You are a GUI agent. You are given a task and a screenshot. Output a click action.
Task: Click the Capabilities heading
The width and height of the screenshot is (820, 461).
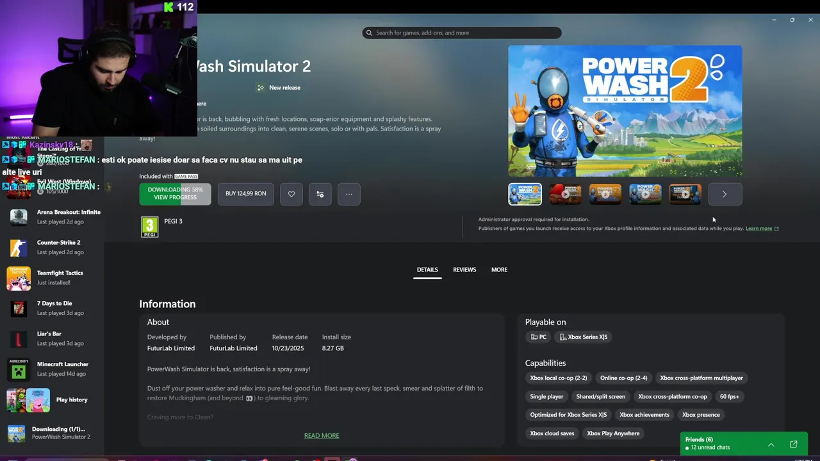pos(545,363)
